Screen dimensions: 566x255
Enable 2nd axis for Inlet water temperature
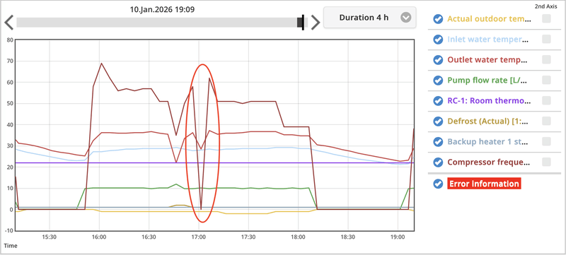[x=546, y=39]
